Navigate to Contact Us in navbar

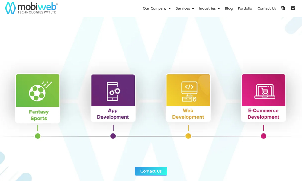click(266, 8)
